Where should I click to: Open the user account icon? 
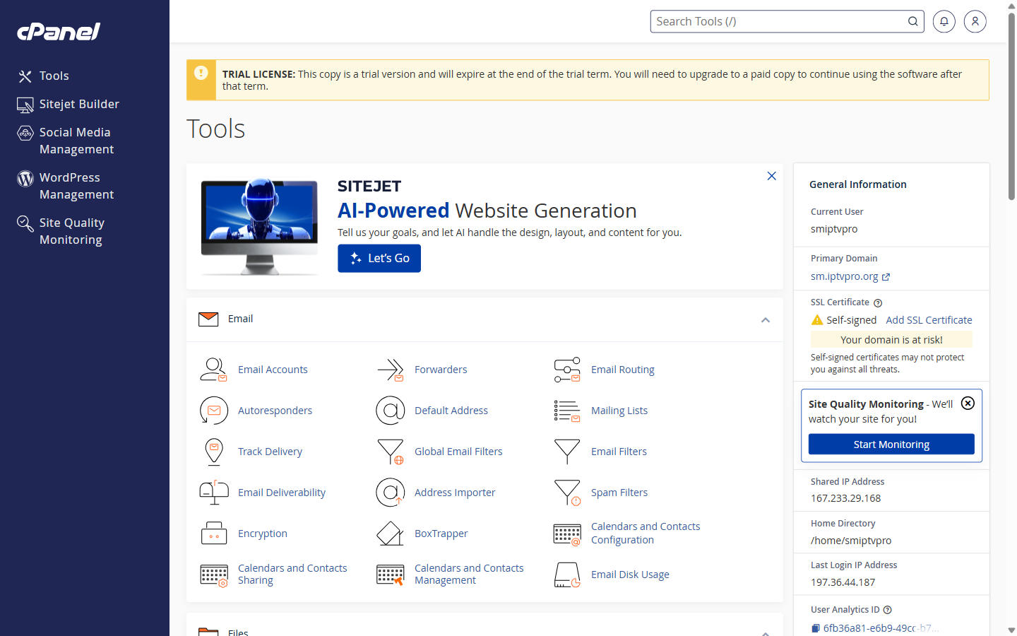click(x=975, y=21)
